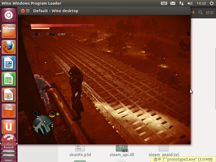
Task: Open the power session menu icon
Action: click(212, 3)
